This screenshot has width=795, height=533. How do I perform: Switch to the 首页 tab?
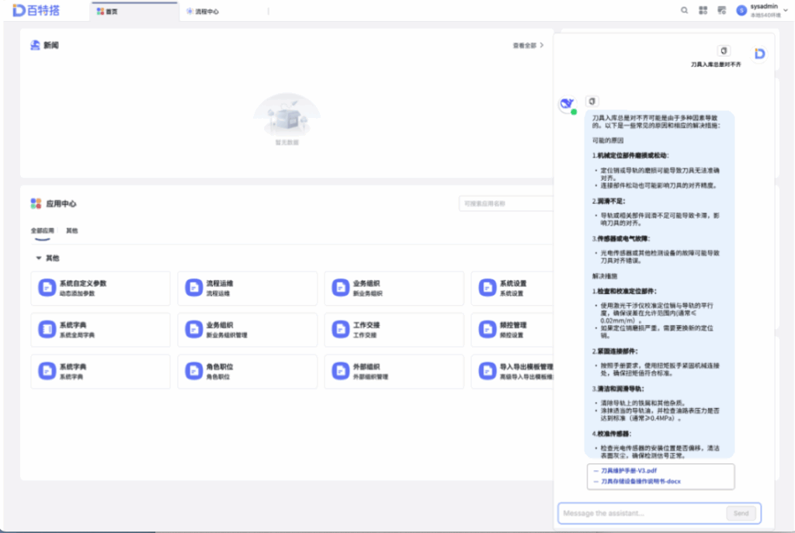pos(134,11)
